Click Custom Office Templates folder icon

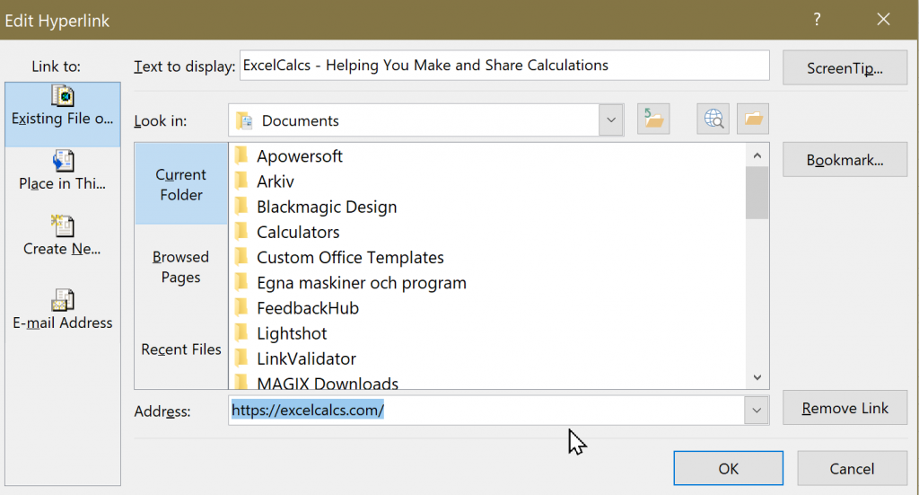click(241, 257)
